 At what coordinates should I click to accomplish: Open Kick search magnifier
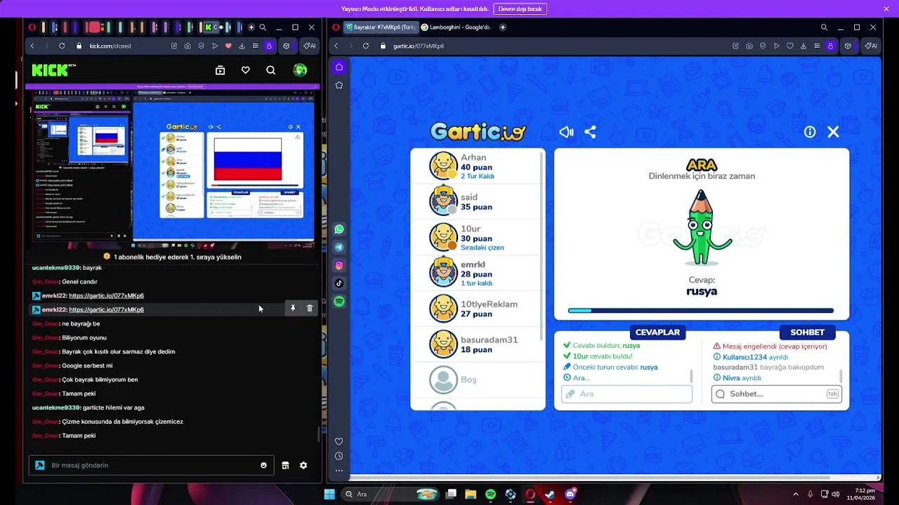tap(270, 70)
